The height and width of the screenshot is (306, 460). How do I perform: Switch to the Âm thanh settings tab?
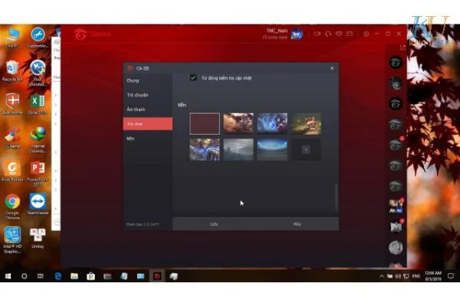147,109
